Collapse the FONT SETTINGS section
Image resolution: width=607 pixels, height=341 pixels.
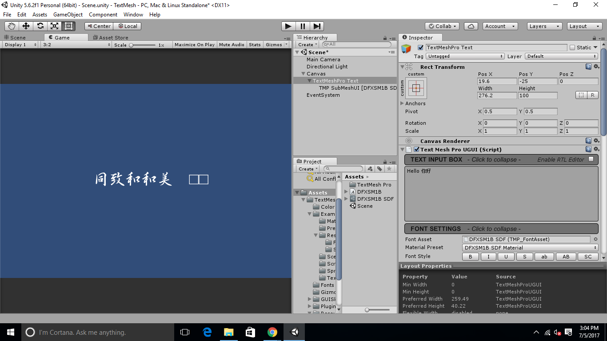501,229
